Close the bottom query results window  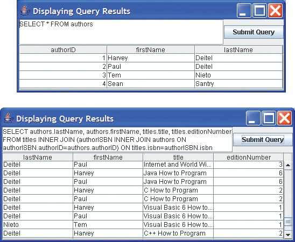point(284,118)
